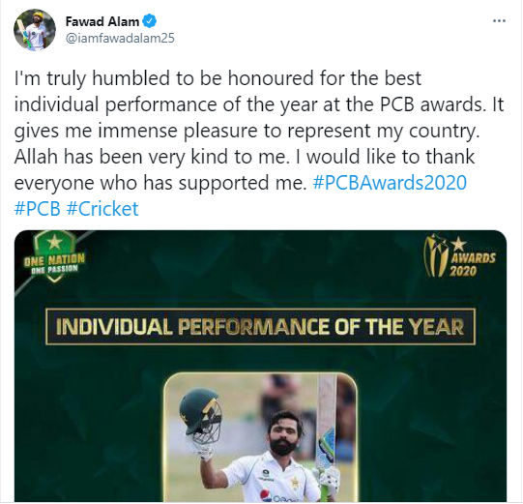Open the cricketer photo in the award card
523x504 pixels.
pos(260,437)
